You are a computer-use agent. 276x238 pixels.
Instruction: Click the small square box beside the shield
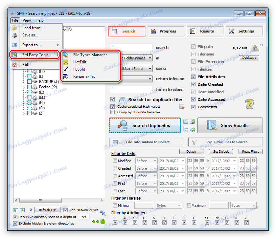coord(261,45)
